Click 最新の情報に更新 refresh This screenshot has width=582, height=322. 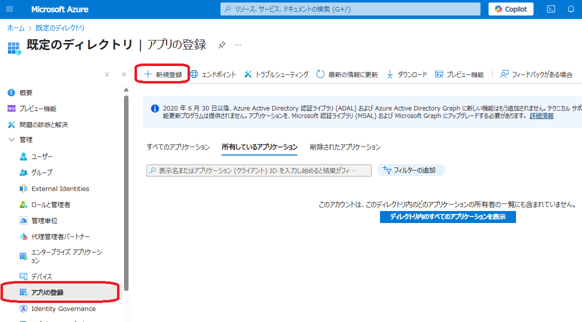(x=347, y=74)
